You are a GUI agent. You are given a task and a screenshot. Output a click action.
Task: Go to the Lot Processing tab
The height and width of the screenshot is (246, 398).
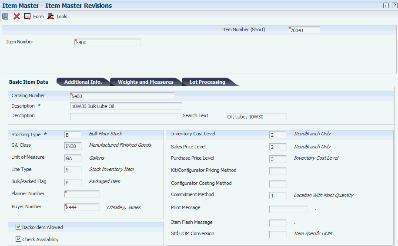click(x=207, y=82)
